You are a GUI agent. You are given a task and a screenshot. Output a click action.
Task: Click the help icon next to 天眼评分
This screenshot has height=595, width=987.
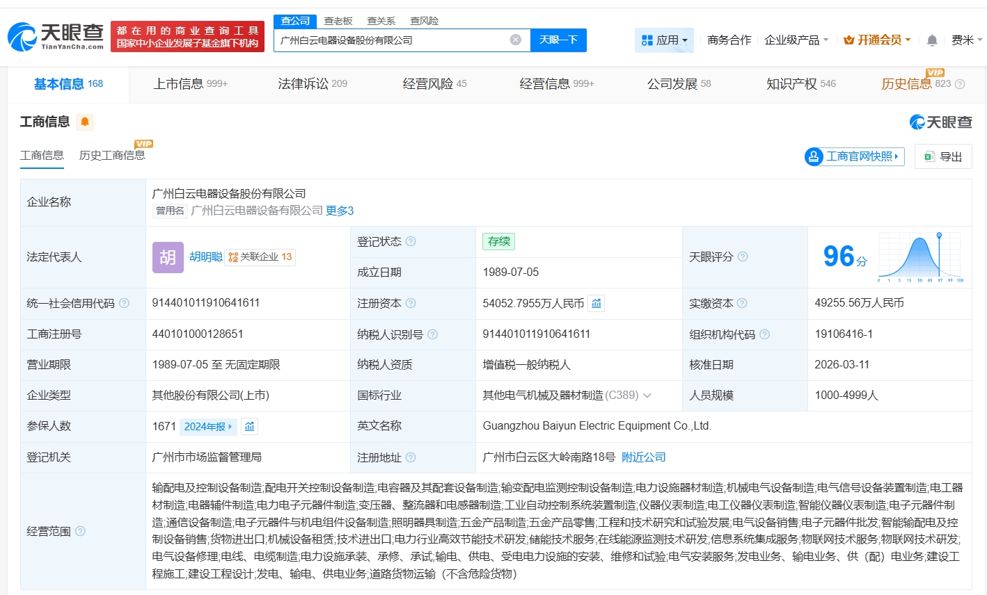pyautogui.click(x=743, y=256)
